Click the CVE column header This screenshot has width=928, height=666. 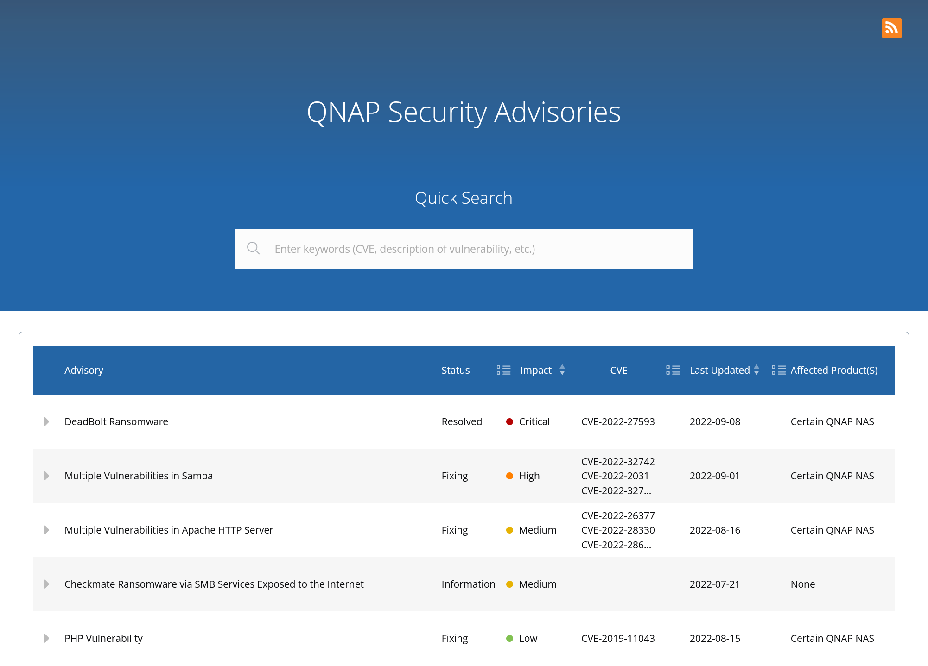click(619, 370)
